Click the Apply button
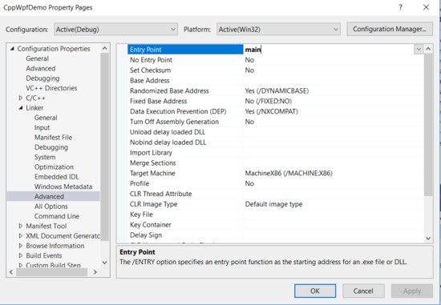 click(x=412, y=291)
